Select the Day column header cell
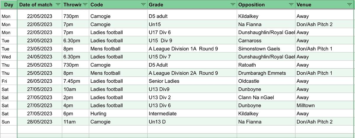Image resolution: width=355 pixels, height=138 pixels. (x=9, y=5)
